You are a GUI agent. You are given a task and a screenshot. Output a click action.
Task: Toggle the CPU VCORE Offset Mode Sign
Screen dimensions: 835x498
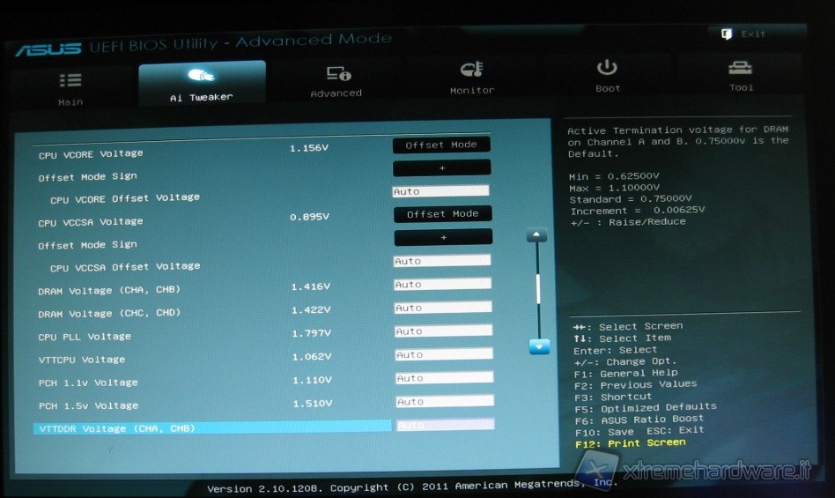click(x=441, y=167)
